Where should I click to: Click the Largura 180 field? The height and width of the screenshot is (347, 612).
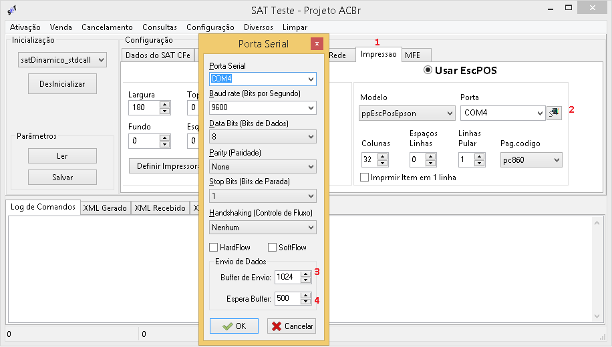(x=144, y=107)
